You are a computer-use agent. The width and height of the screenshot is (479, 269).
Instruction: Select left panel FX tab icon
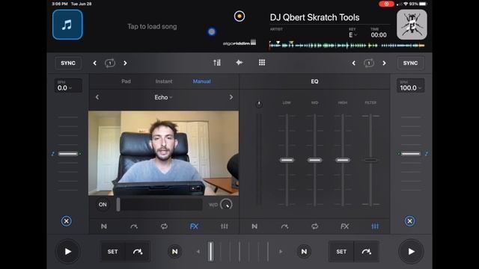(x=194, y=226)
